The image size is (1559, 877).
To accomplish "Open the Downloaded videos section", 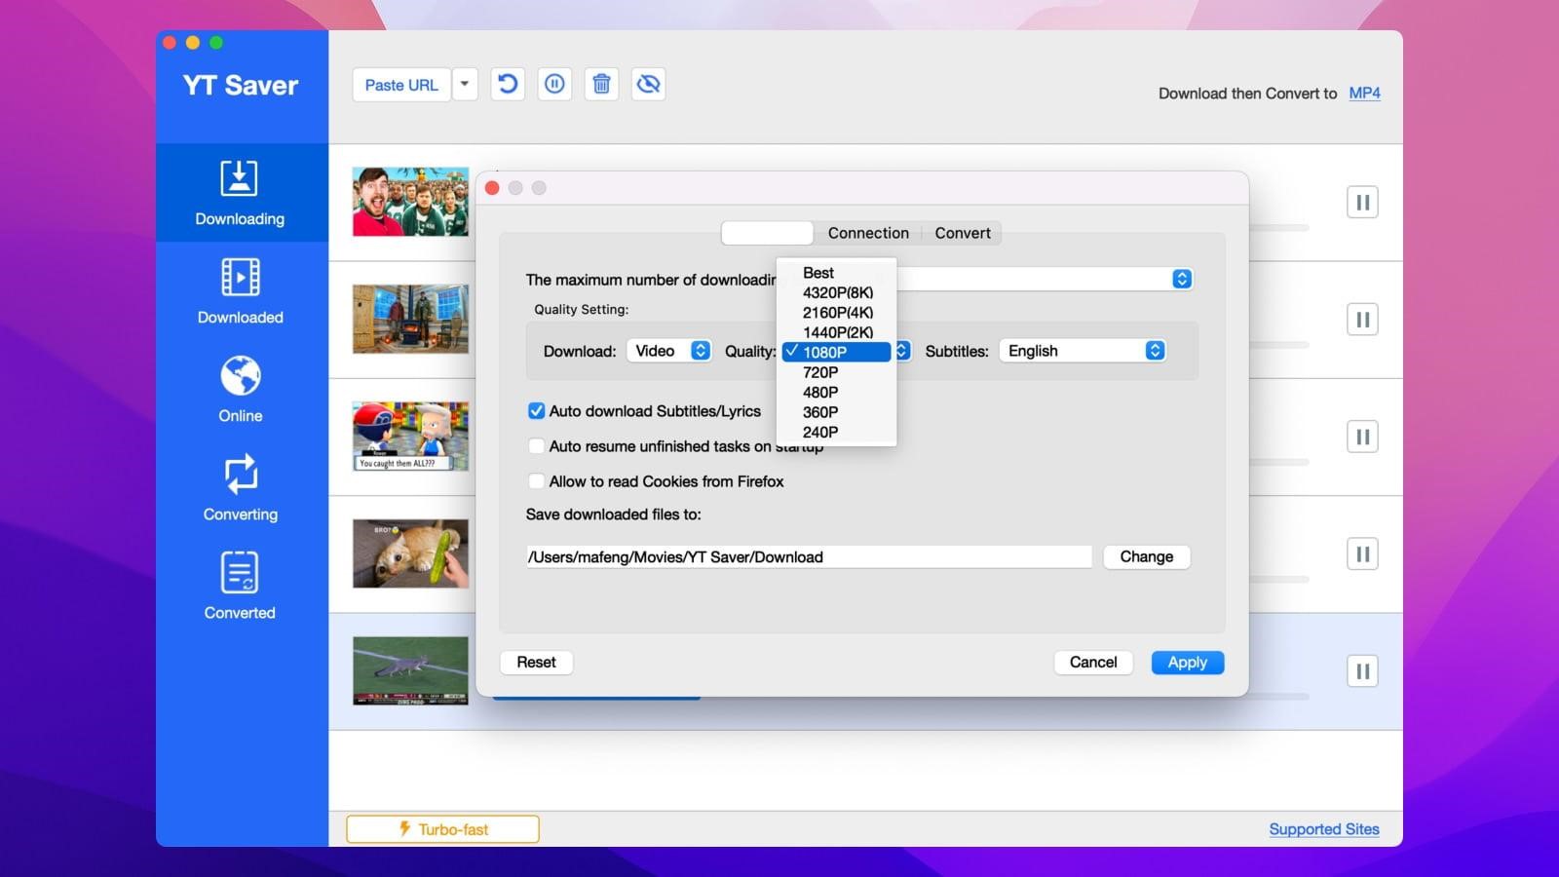I will 240,291.
